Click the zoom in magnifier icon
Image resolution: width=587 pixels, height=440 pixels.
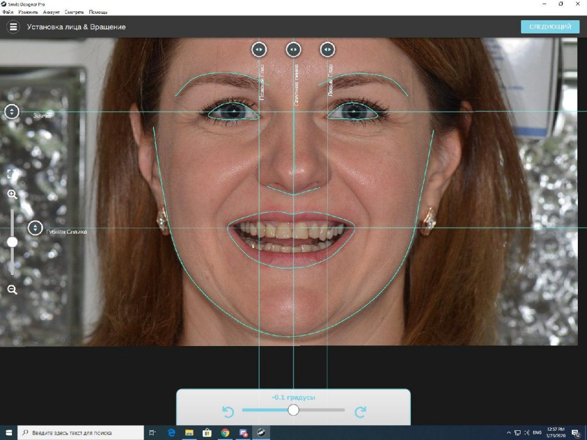coord(12,194)
